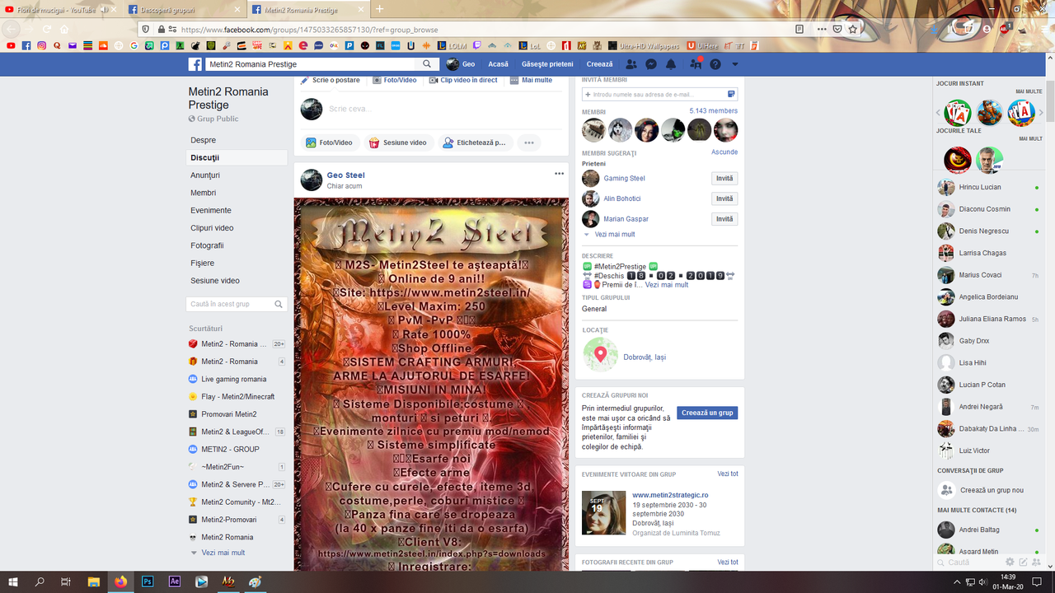Click the search icon in group search box
Viewport: 1055px width, 593px height.
coord(279,304)
